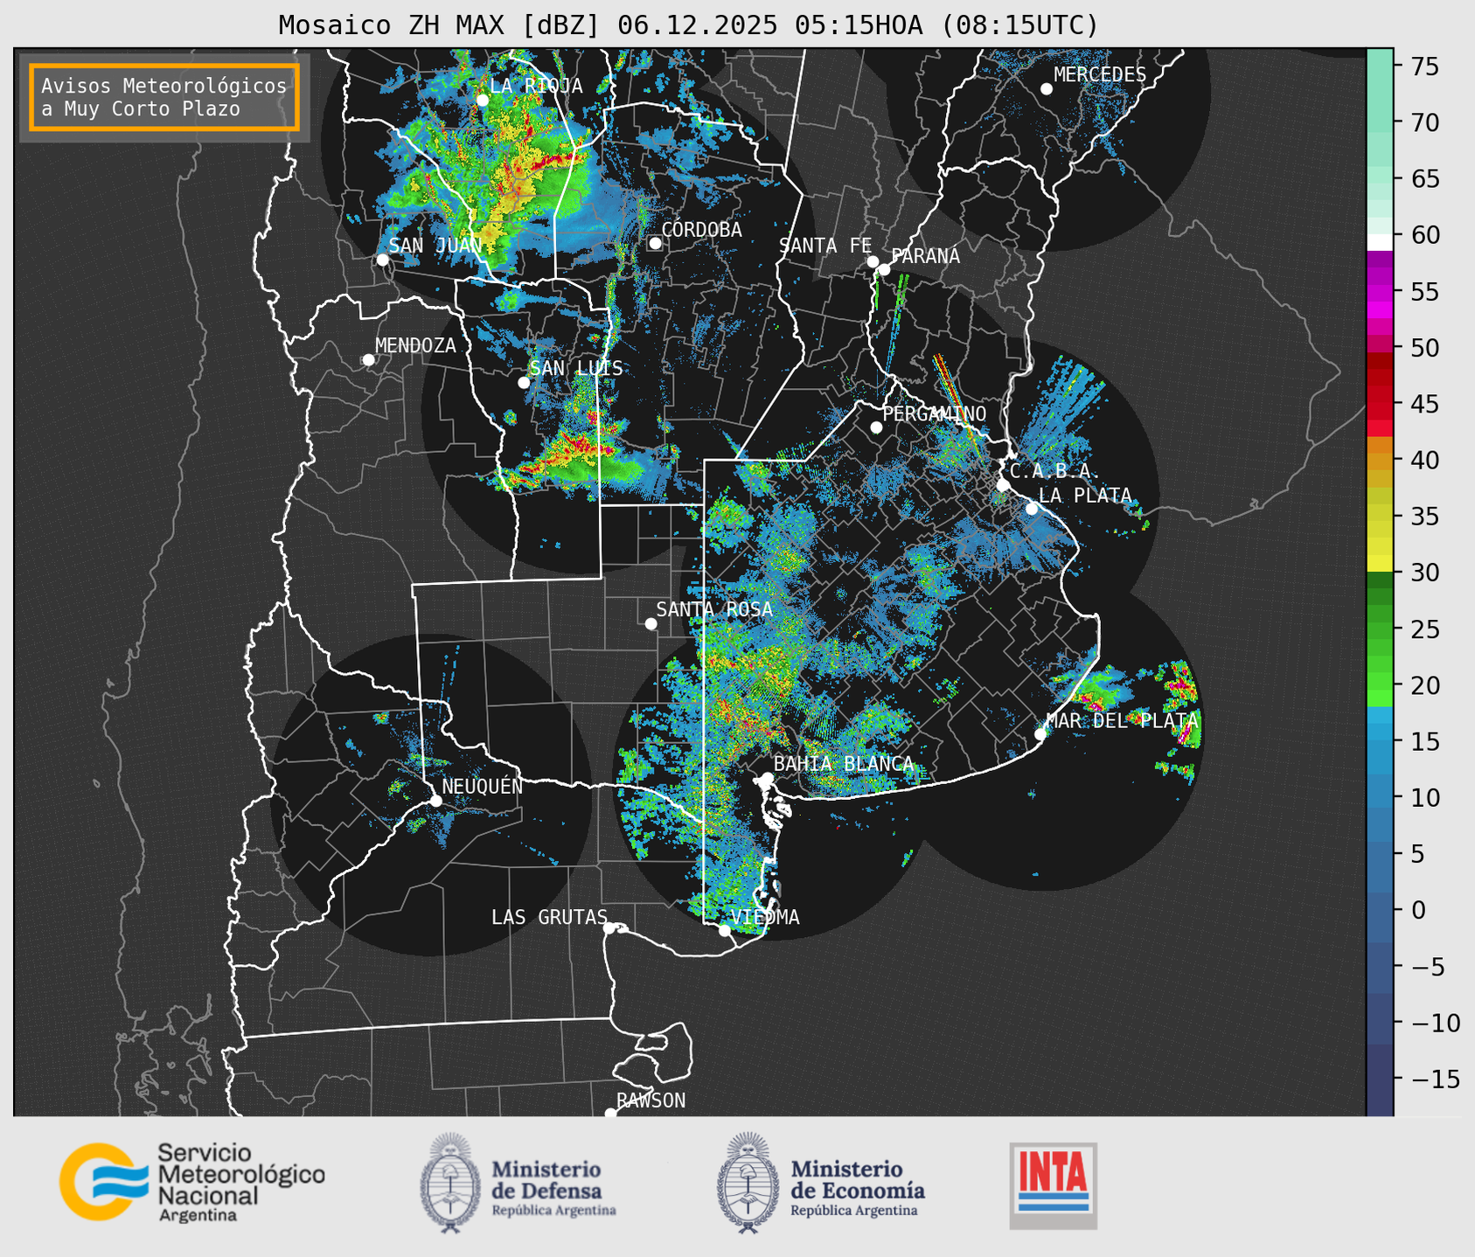
Task: Click the Ministerio de Economía emblem
Action: click(748, 1183)
